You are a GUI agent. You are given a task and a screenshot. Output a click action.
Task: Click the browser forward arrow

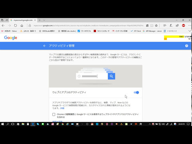point(9,26)
